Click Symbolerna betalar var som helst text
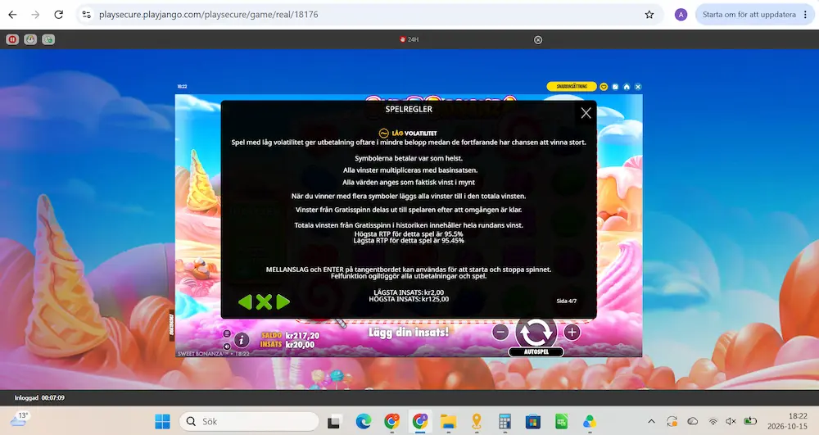The width and height of the screenshot is (819, 435). pyautogui.click(x=409, y=158)
